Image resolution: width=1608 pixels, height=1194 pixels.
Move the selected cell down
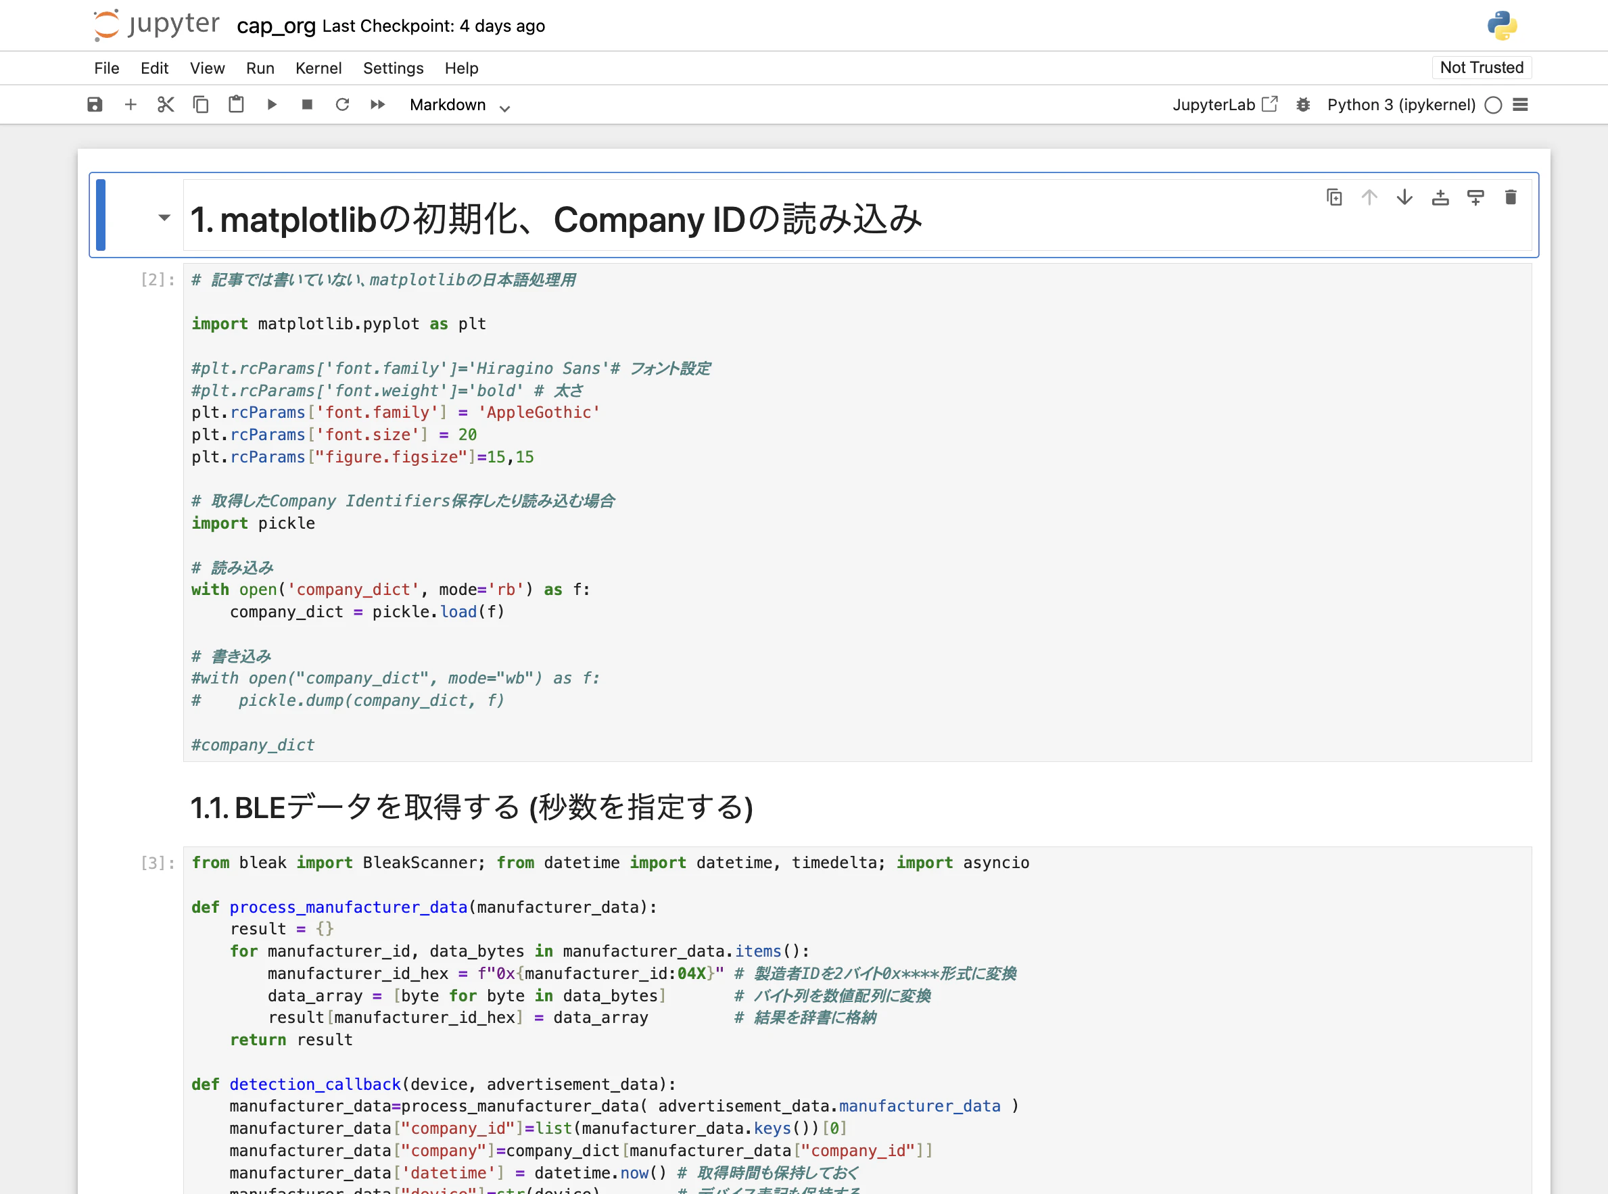(x=1405, y=197)
